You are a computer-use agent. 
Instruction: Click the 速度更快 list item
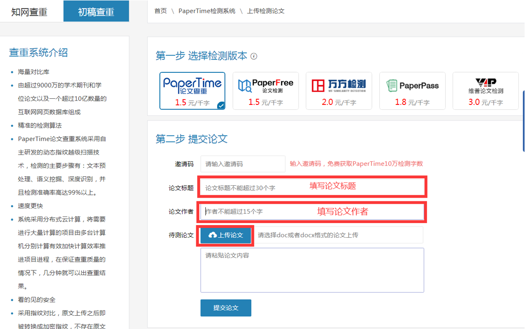pos(30,206)
